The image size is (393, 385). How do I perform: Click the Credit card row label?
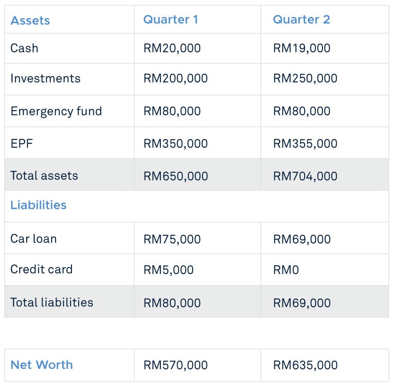41,269
